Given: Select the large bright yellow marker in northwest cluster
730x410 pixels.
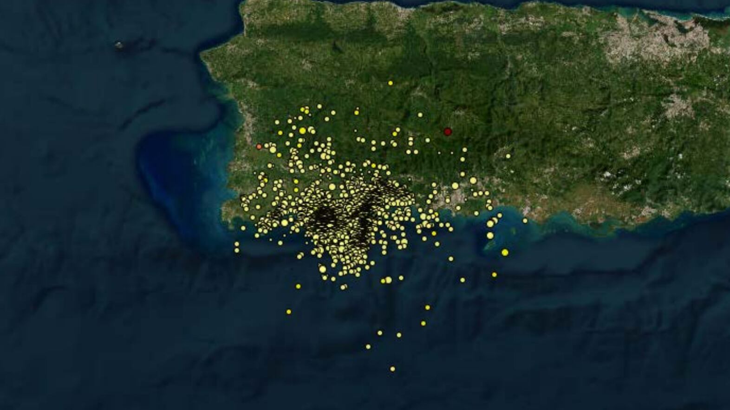Looking at the screenshot, I should tap(302, 131).
